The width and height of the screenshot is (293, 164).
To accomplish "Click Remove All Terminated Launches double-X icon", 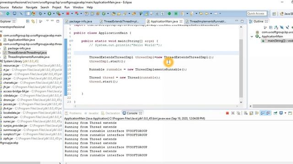I will coord(239,113).
